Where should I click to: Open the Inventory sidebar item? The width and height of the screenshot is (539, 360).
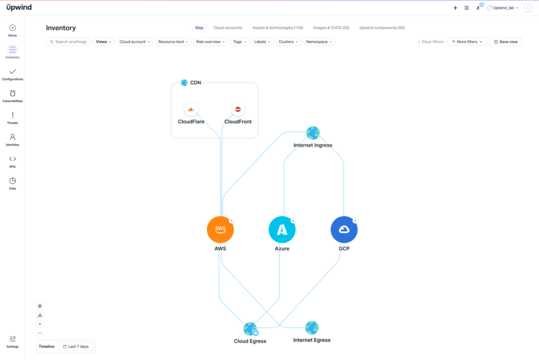13,52
